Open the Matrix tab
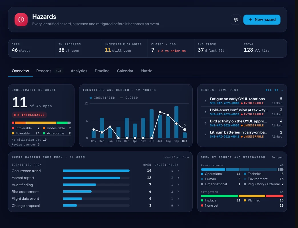298x228 pixels. tap(146, 71)
